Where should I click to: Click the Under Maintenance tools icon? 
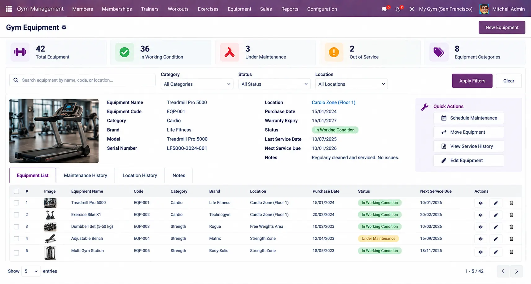[x=230, y=52]
